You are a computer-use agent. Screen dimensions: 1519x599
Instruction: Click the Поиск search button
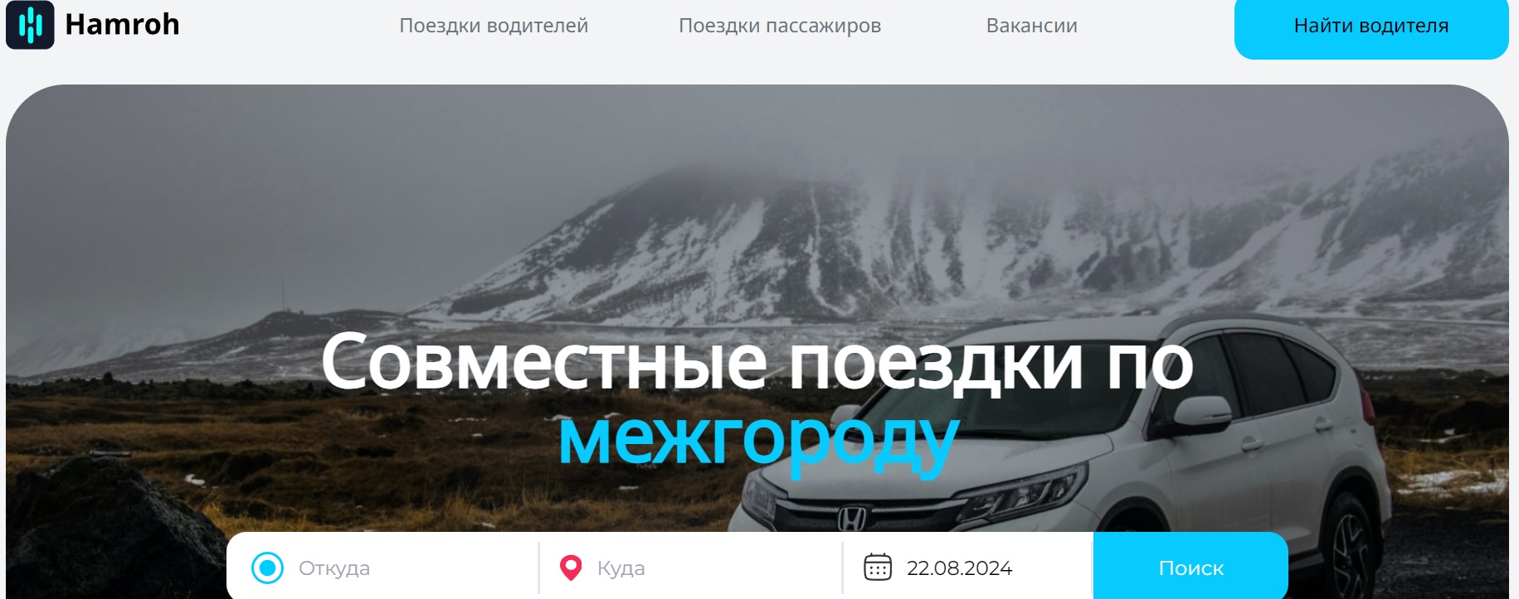pyautogui.click(x=1190, y=568)
